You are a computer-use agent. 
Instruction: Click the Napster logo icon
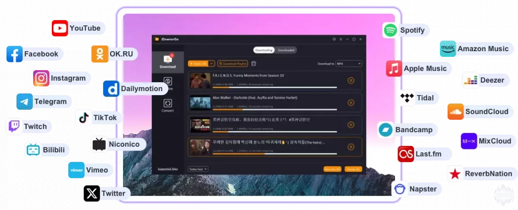tap(400, 188)
